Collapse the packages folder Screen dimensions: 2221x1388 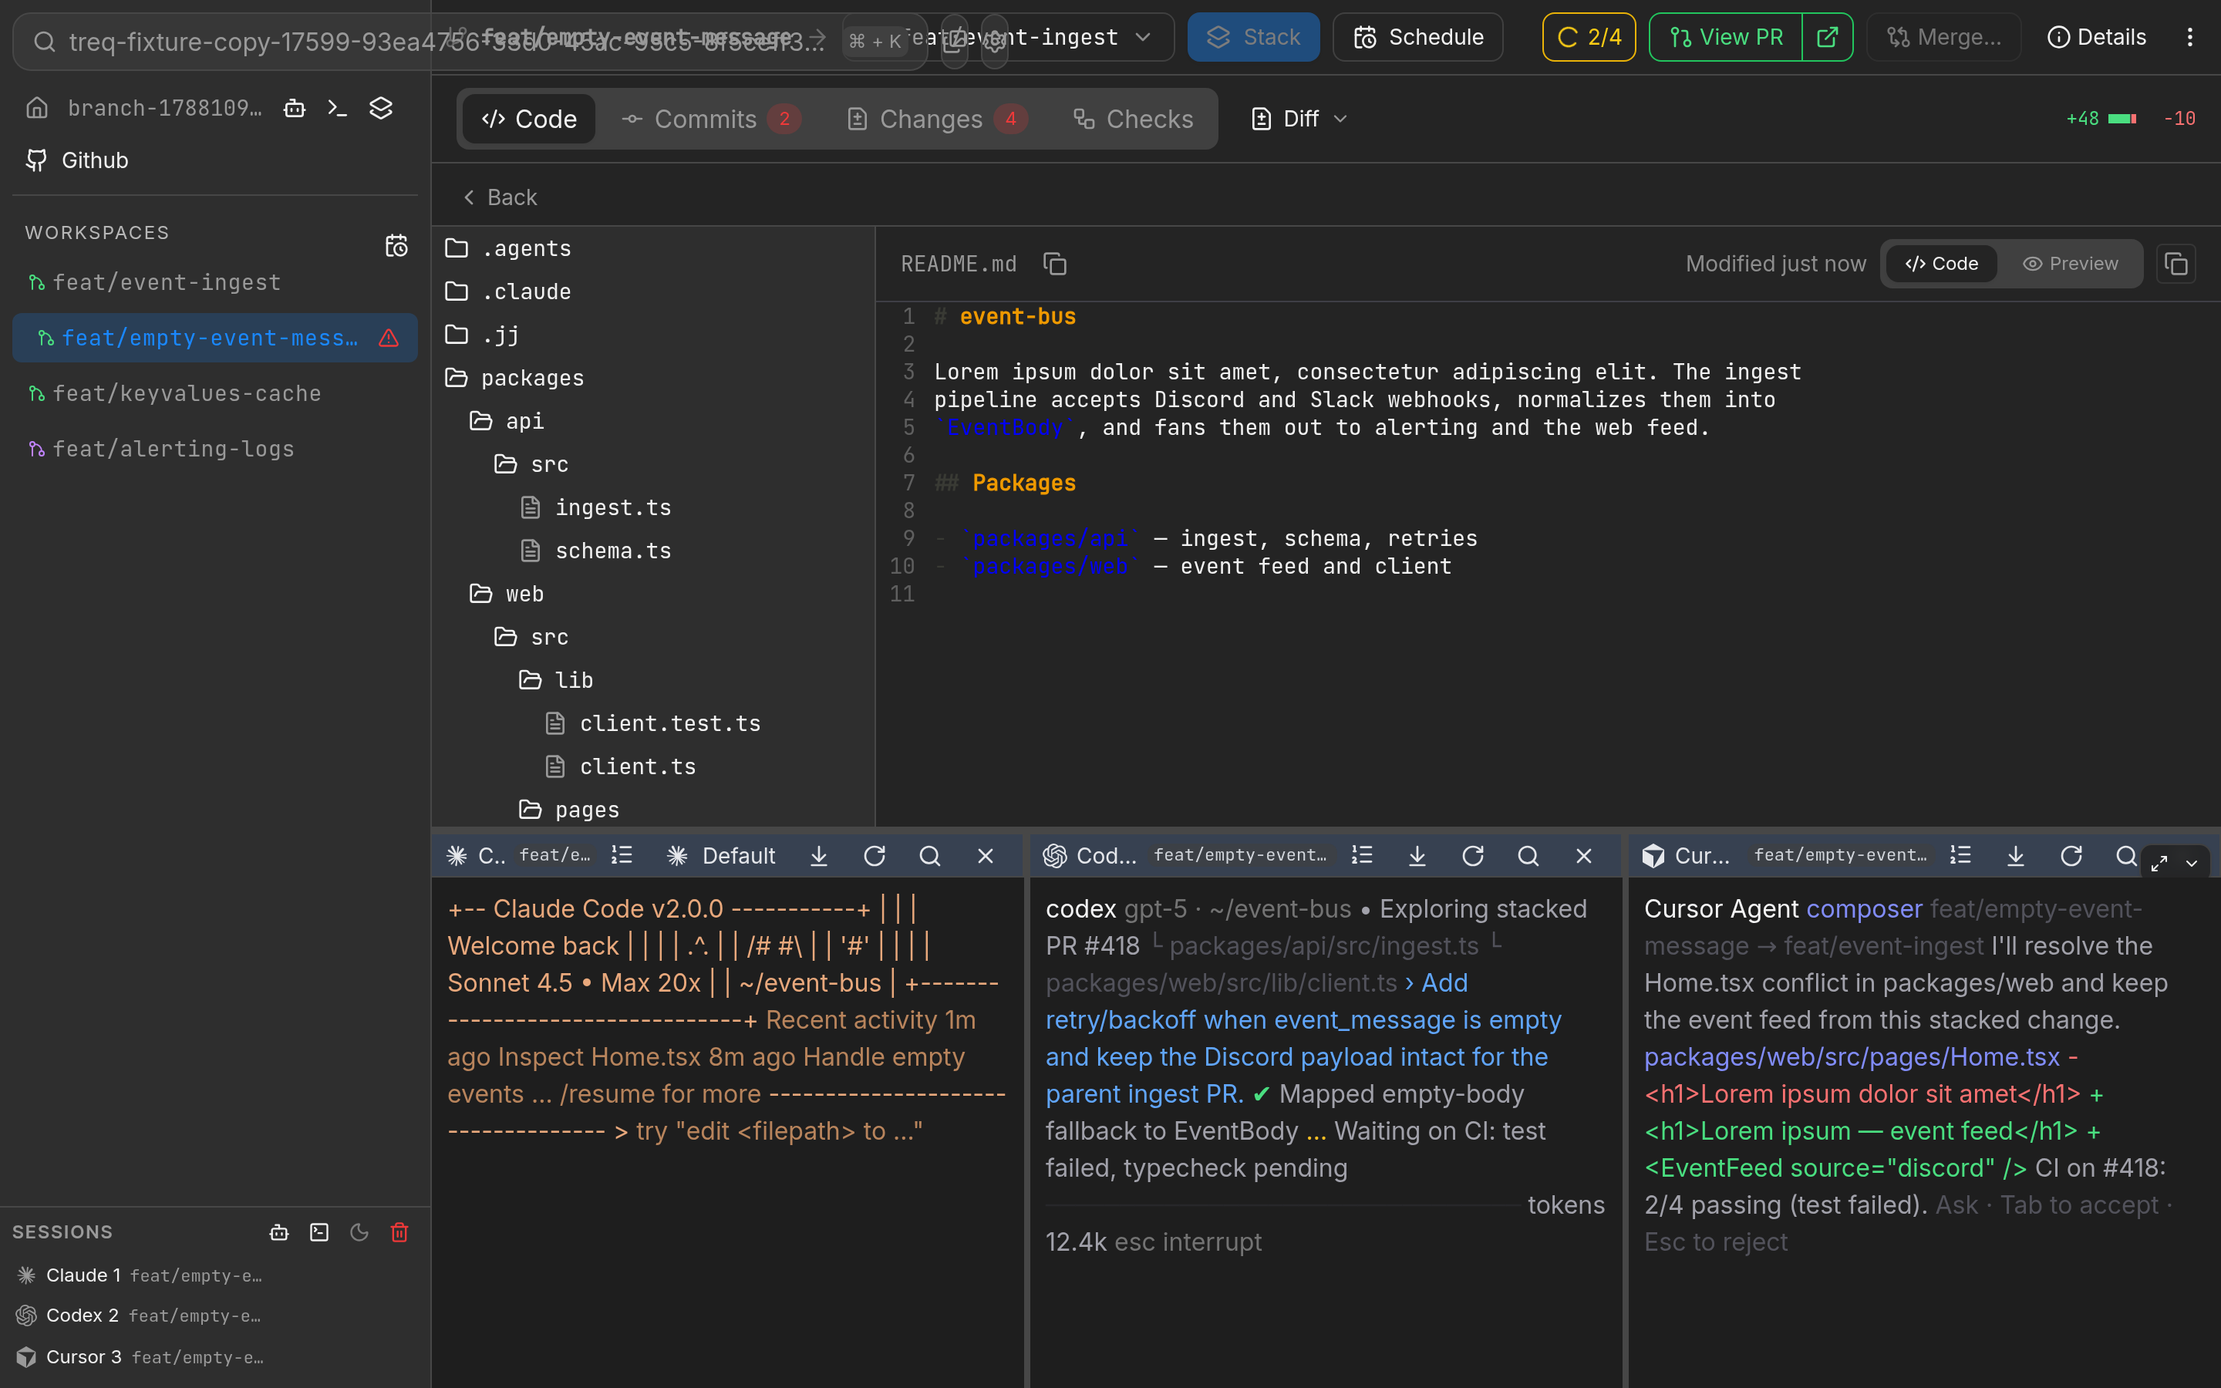click(x=652, y=377)
